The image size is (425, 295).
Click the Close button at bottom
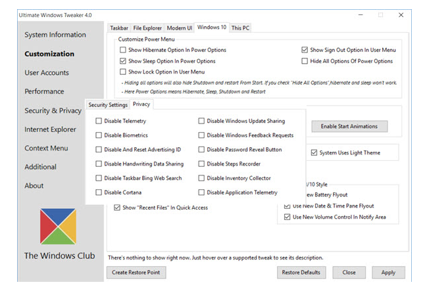(349, 273)
